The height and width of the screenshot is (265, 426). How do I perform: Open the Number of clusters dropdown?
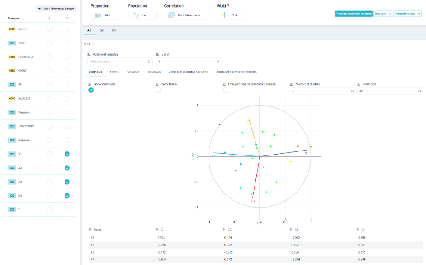(x=323, y=91)
